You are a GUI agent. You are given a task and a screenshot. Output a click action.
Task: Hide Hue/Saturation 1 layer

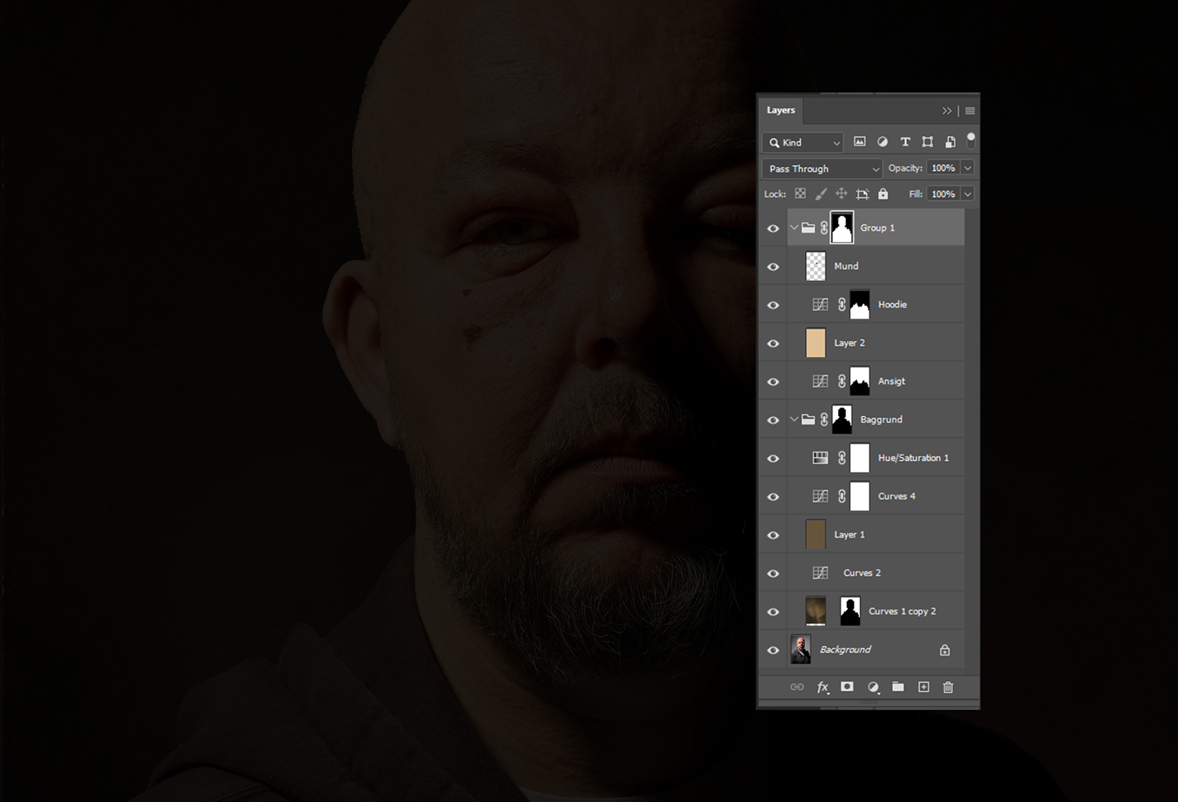tap(773, 458)
